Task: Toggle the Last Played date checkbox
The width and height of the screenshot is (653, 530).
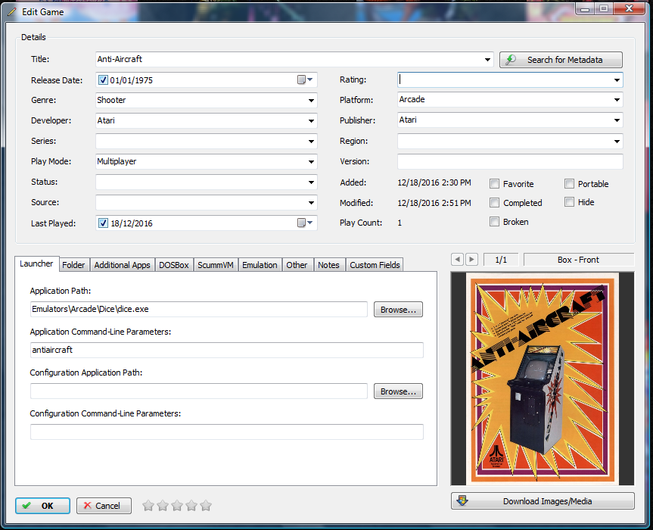Action: point(103,223)
